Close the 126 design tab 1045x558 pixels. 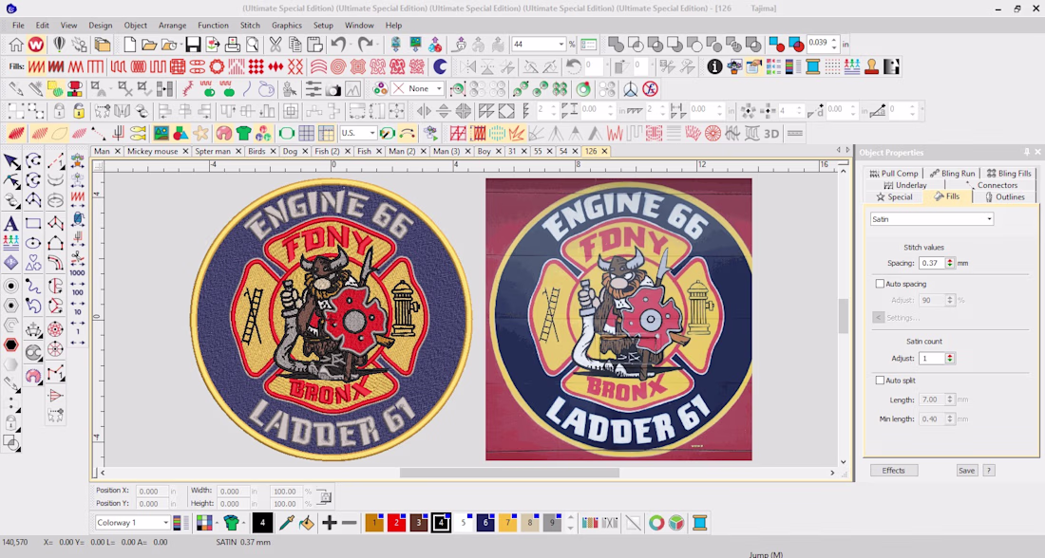pyautogui.click(x=604, y=151)
